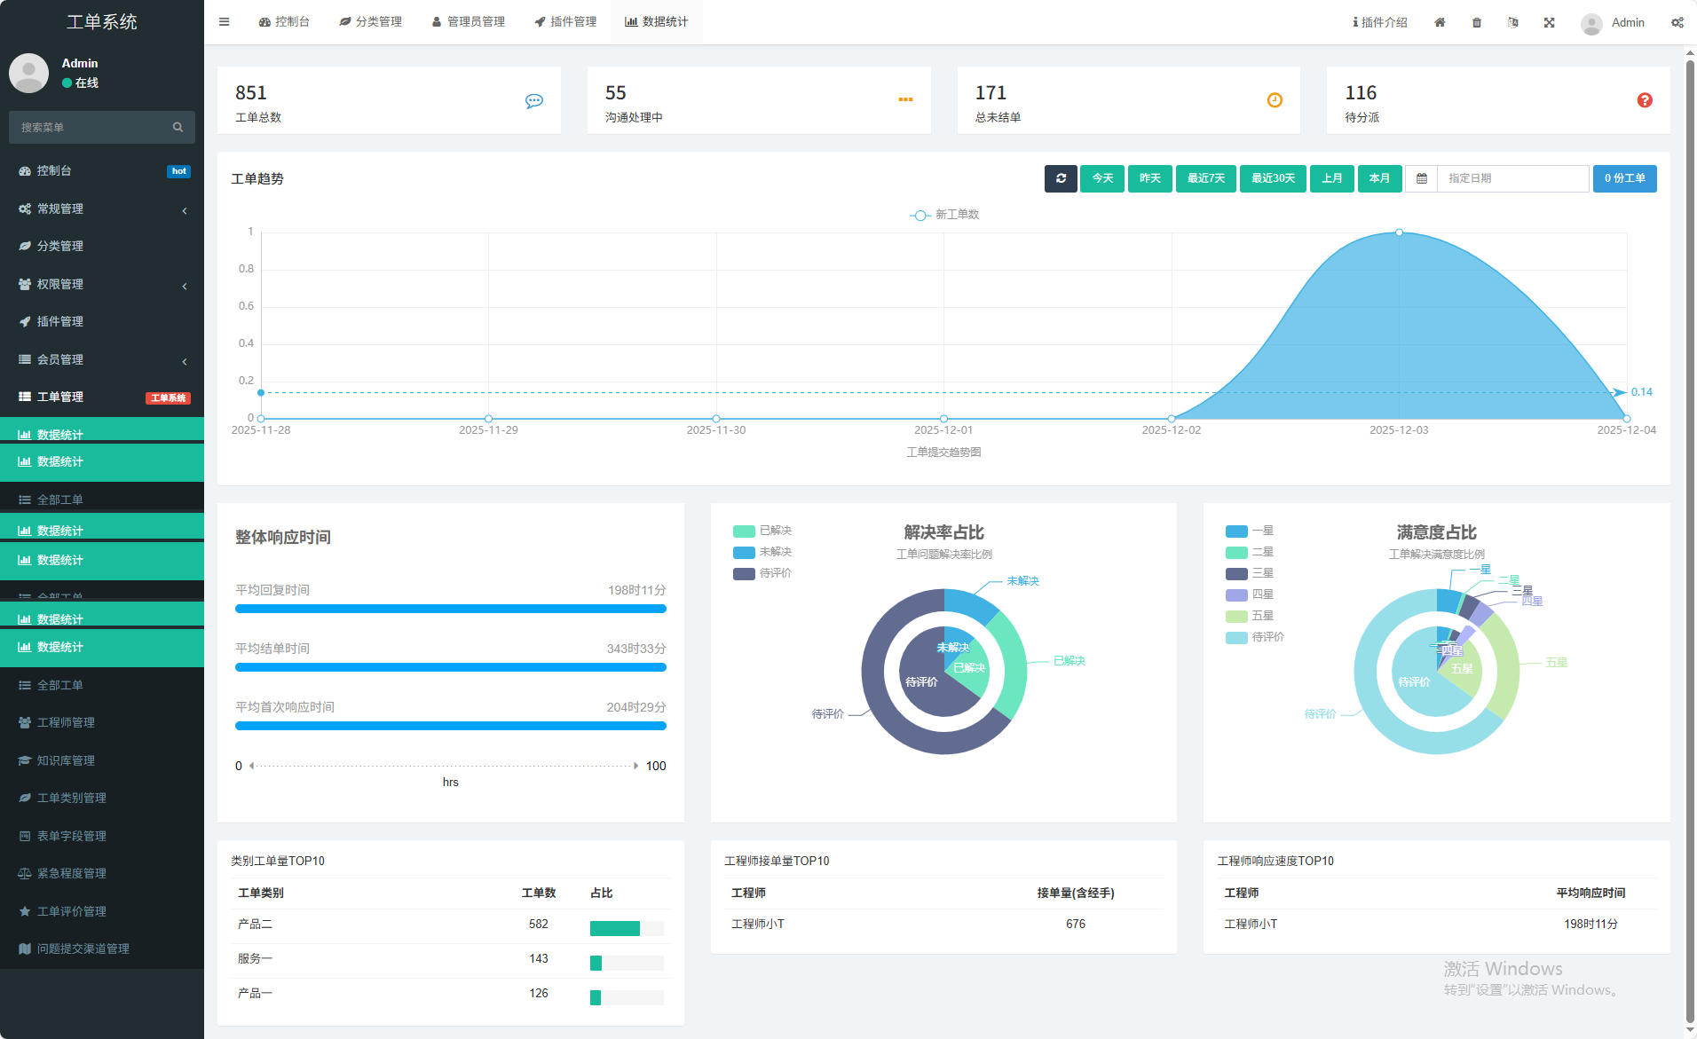The image size is (1697, 1039).
Task: Expand the 权限管理 sidebar menu
Action: [102, 284]
